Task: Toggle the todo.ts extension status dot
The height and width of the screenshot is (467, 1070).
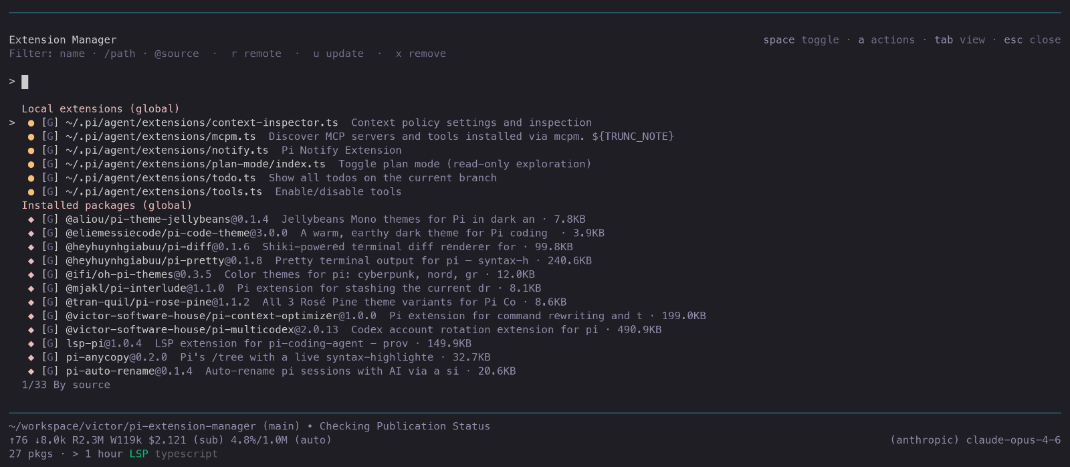Action: (31, 178)
